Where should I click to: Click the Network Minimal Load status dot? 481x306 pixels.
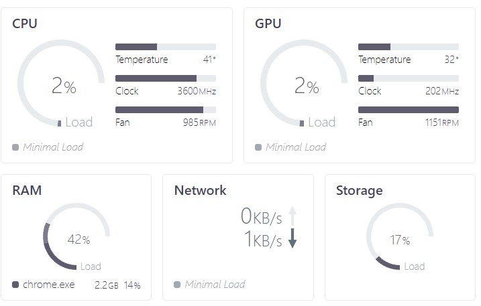[177, 285]
